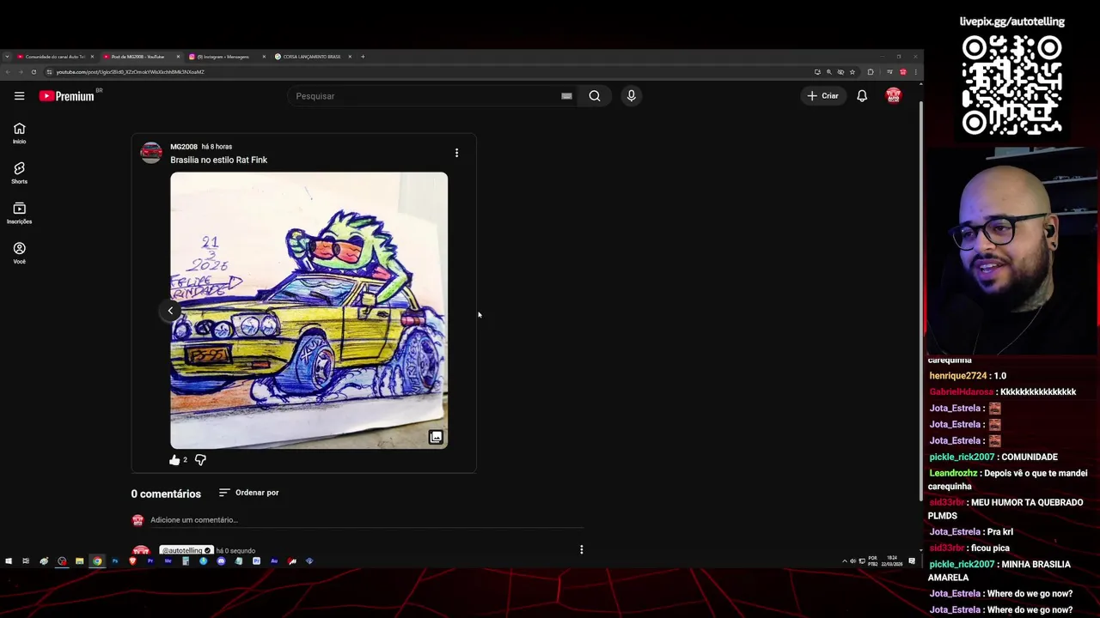
Task: Switch to 'CORSA LANÇAMENTO BRASIL' tab
Action: point(311,57)
